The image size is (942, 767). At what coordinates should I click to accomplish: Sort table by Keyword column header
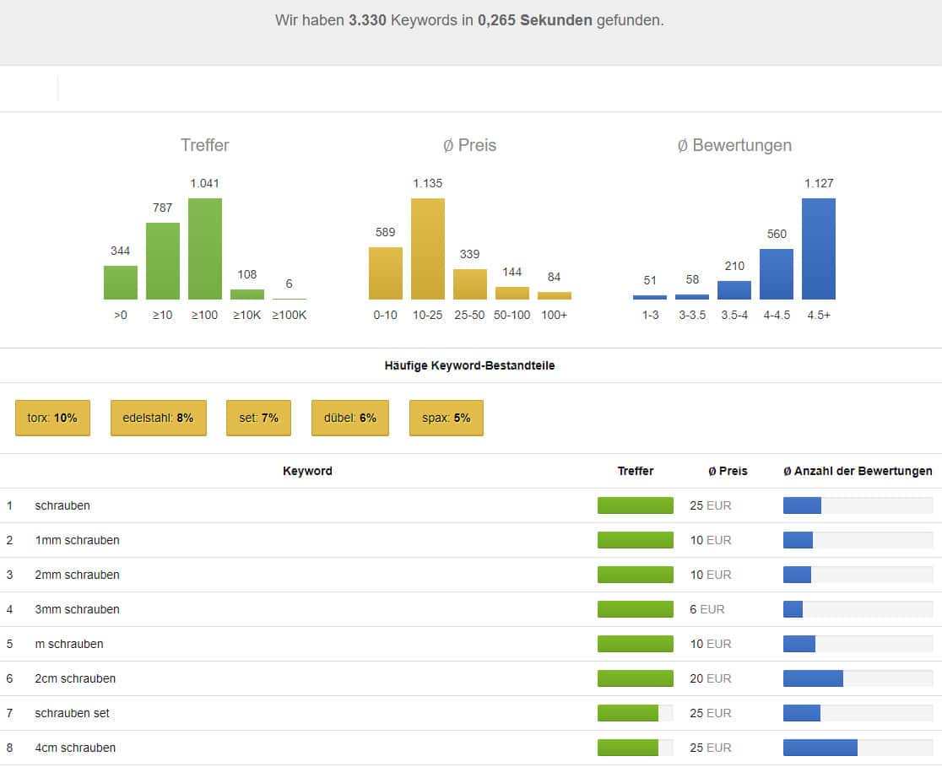307,471
